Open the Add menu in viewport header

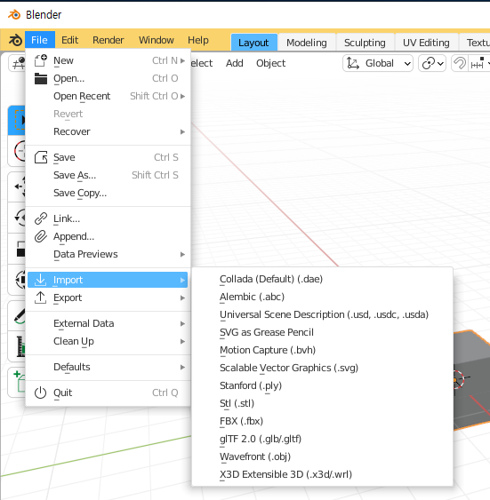click(x=235, y=63)
